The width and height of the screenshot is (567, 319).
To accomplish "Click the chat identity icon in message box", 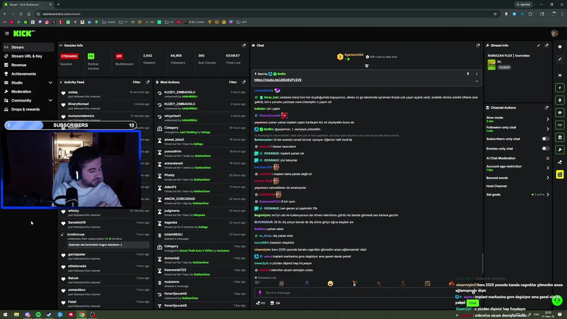I will (x=260, y=292).
